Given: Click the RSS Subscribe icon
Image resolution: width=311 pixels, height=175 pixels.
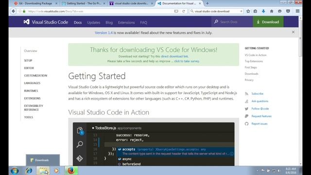Looking at the screenshot, I should click(x=246, y=94).
